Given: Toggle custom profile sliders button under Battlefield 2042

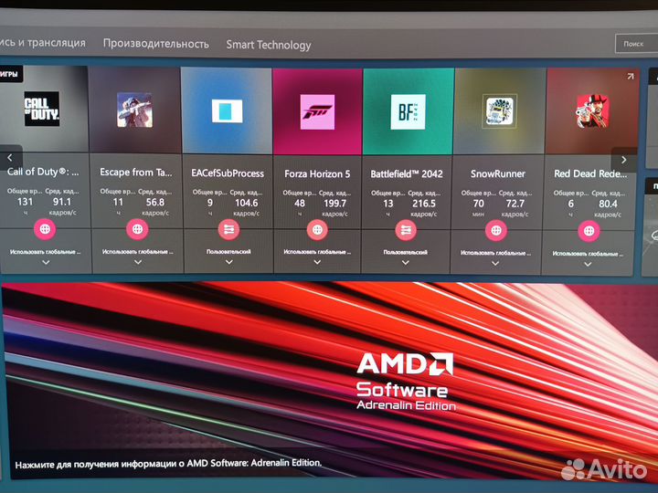Looking at the screenshot, I should point(406,230).
